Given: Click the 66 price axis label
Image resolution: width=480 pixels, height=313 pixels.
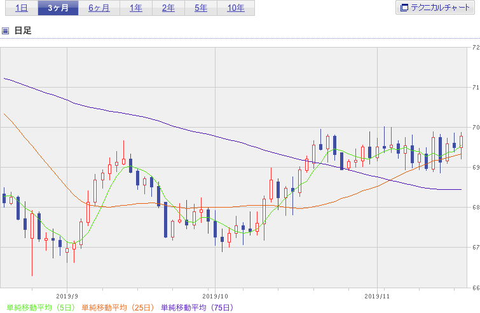Looking at the screenshot, I should point(476,288).
